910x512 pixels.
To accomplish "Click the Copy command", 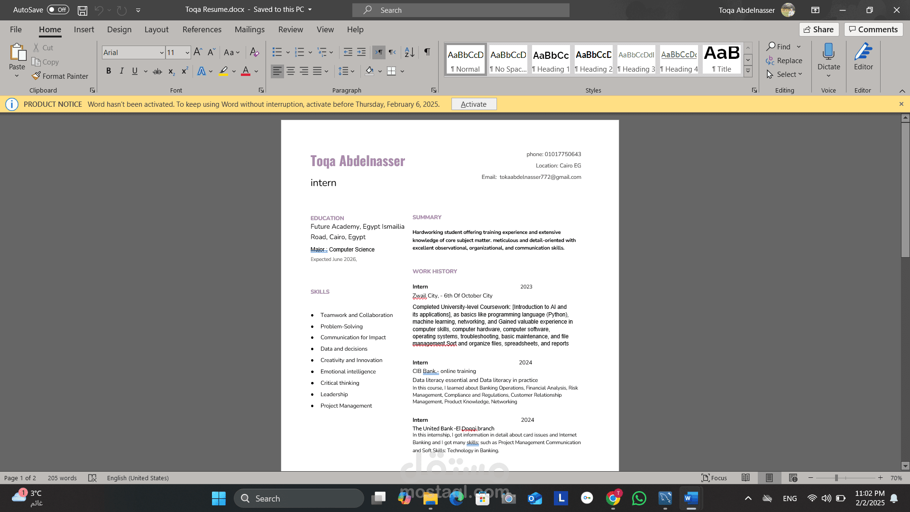I will click(46, 62).
